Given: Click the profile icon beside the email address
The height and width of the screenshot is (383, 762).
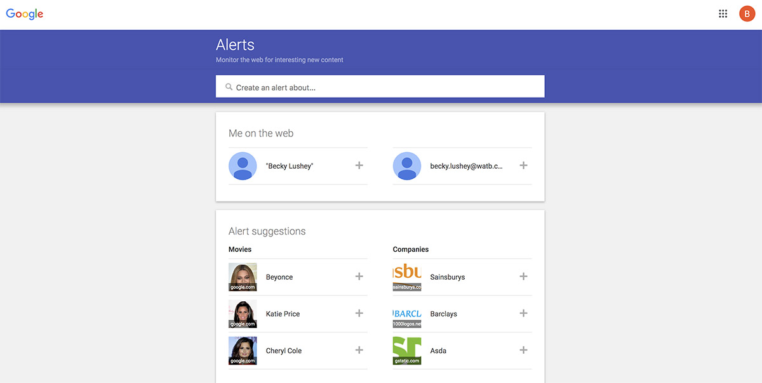Looking at the screenshot, I should click(x=407, y=166).
